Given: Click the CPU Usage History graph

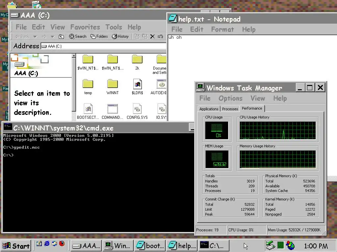Looking at the screenshot, I should click(x=278, y=131).
